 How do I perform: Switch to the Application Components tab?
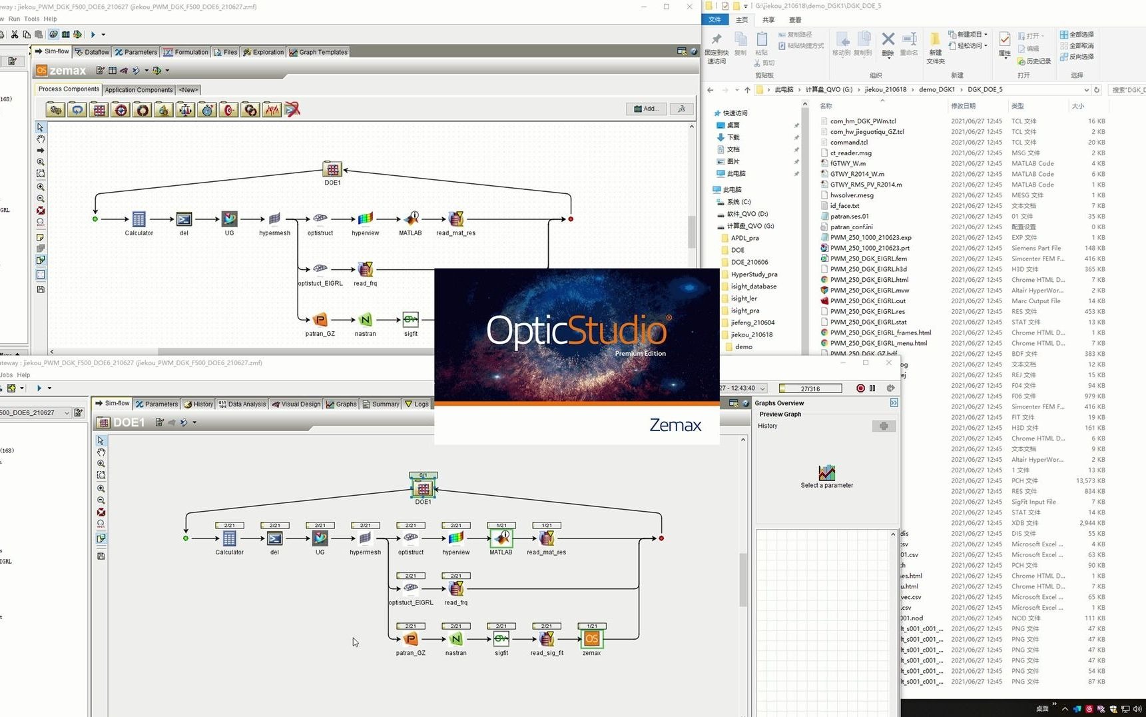[139, 89]
